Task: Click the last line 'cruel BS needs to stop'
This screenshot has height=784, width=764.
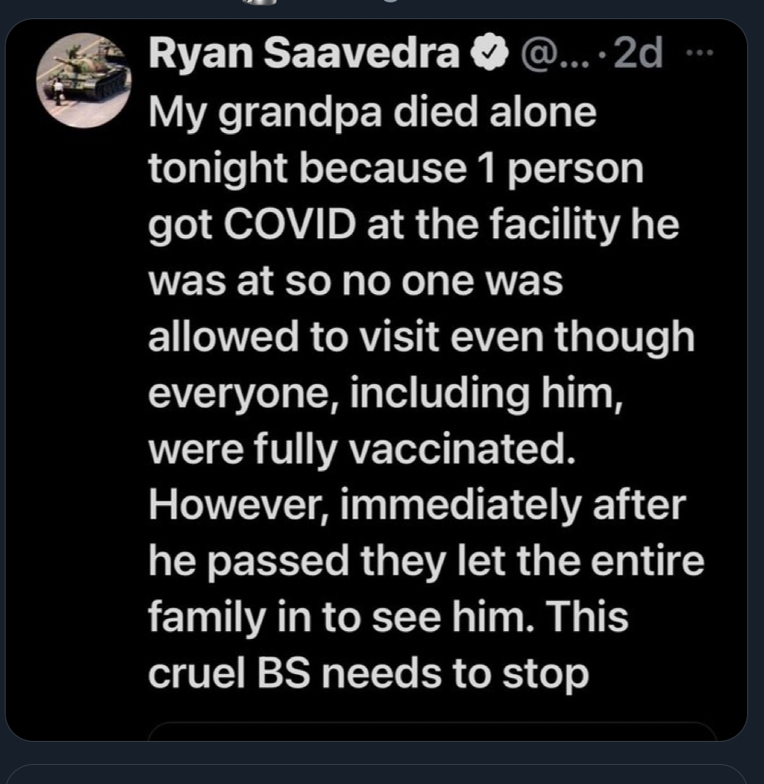Action: tap(369, 675)
